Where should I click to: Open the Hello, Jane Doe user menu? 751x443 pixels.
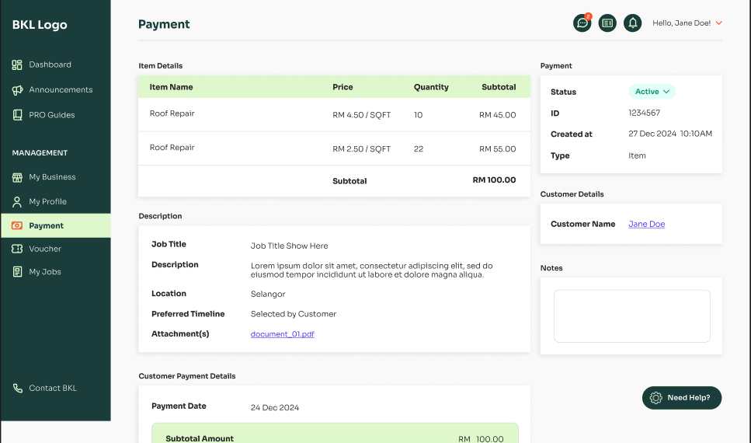pos(687,23)
